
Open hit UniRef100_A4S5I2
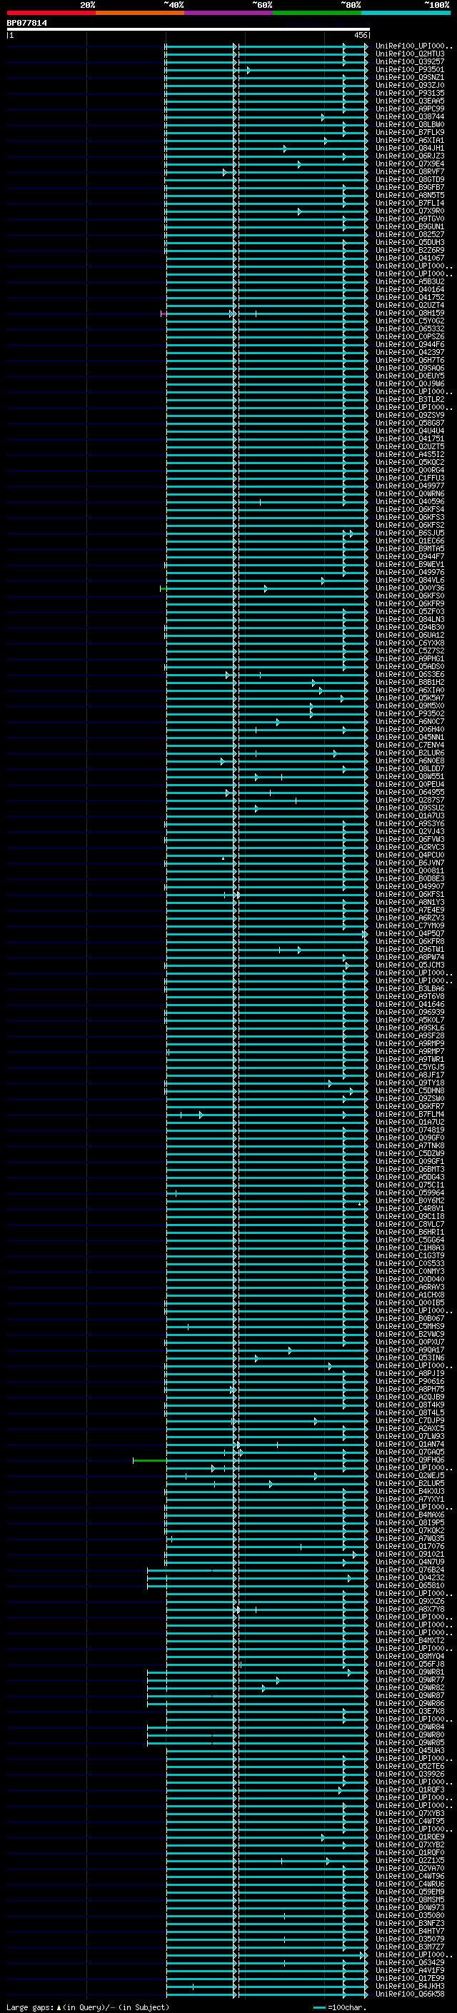point(410,455)
